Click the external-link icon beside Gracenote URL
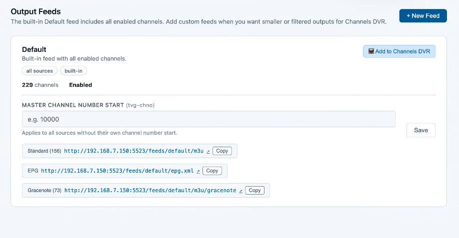Screen dimensions: 459x238 click(x=241, y=191)
